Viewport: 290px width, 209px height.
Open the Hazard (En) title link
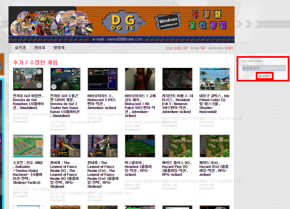[214, 169]
